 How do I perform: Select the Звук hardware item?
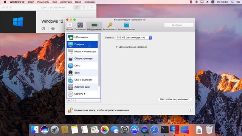click(x=82, y=73)
